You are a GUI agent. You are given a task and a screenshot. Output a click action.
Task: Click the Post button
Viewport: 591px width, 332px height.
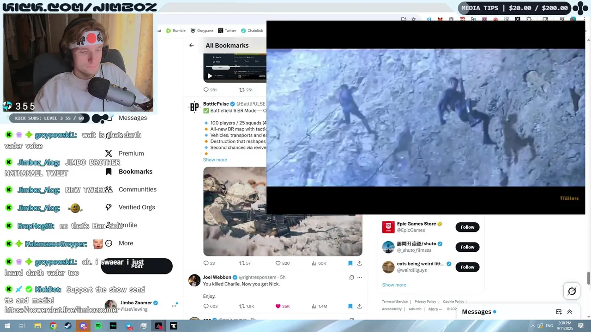[x=137, y=266]
